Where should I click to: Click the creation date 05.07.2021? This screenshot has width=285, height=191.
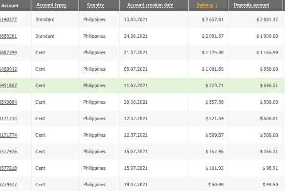(135, 69)
